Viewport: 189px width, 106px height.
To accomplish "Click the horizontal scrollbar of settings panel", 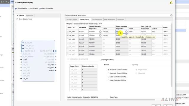I will pyautogui.click(x=111, y=100).
